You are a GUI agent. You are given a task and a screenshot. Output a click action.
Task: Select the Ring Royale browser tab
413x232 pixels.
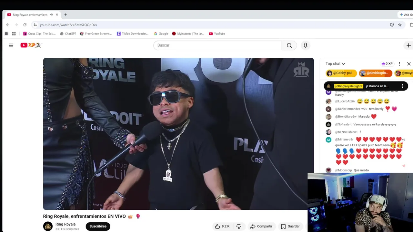[x=32, y=15]
